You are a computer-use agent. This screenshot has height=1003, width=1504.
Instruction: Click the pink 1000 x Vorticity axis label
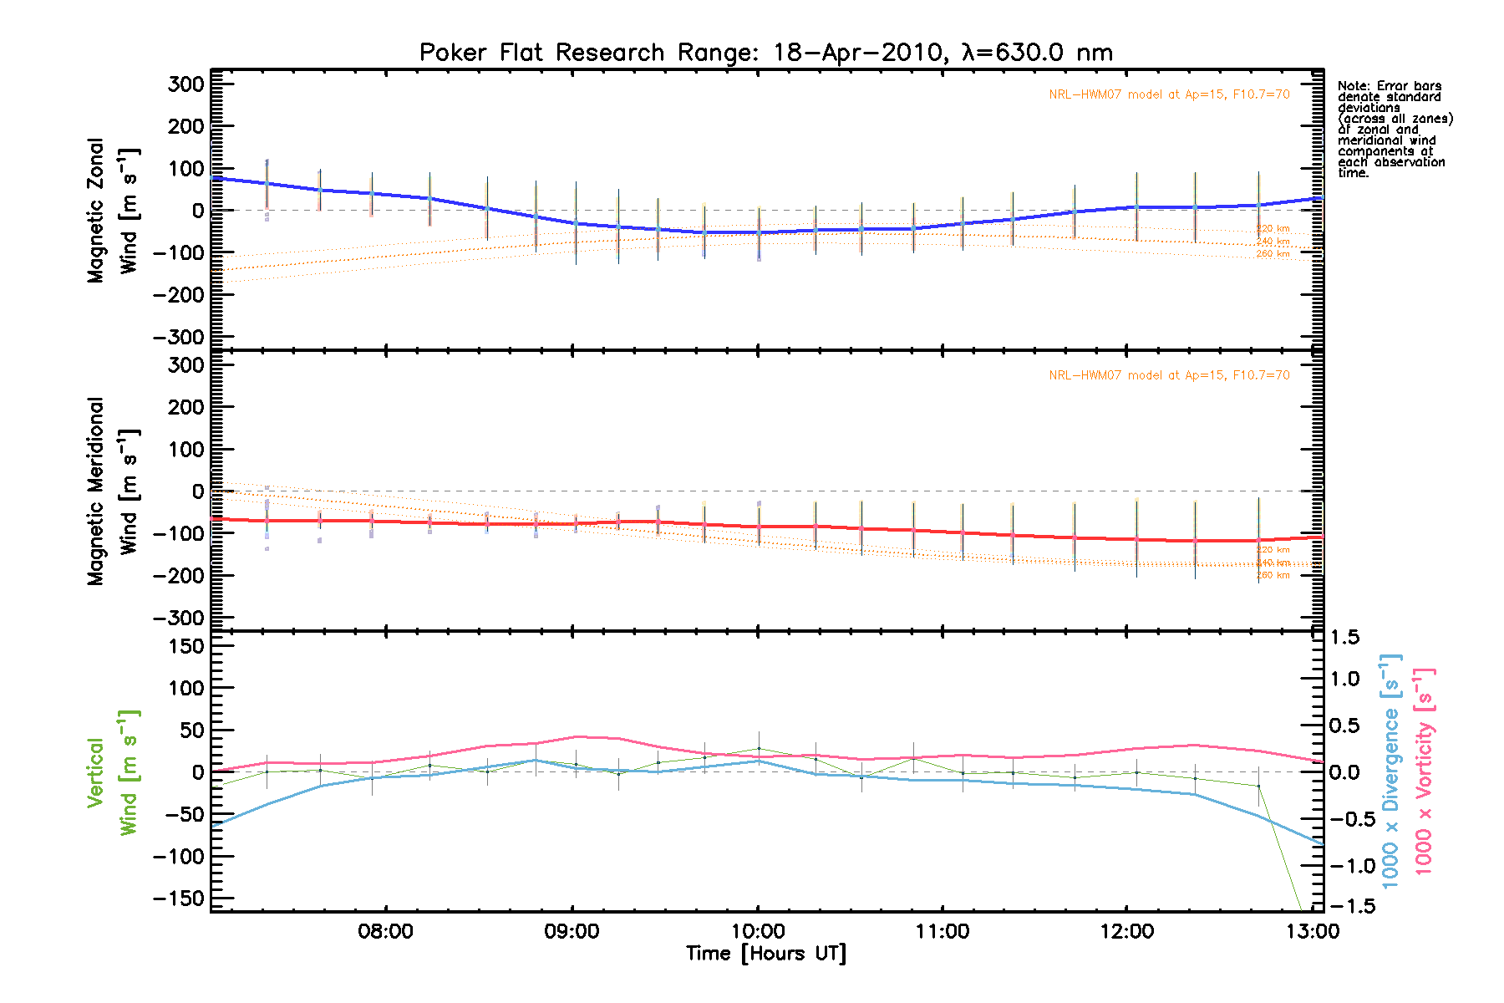point(1424,771)
